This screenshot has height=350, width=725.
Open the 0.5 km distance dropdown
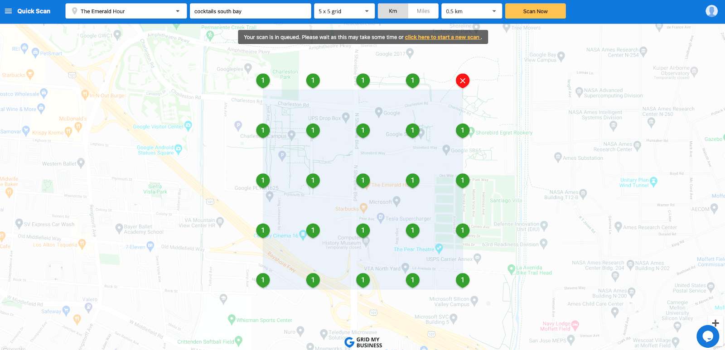[472, 11]
